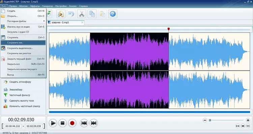Open help with the question mark icon
253x134 pixels.
113,14
